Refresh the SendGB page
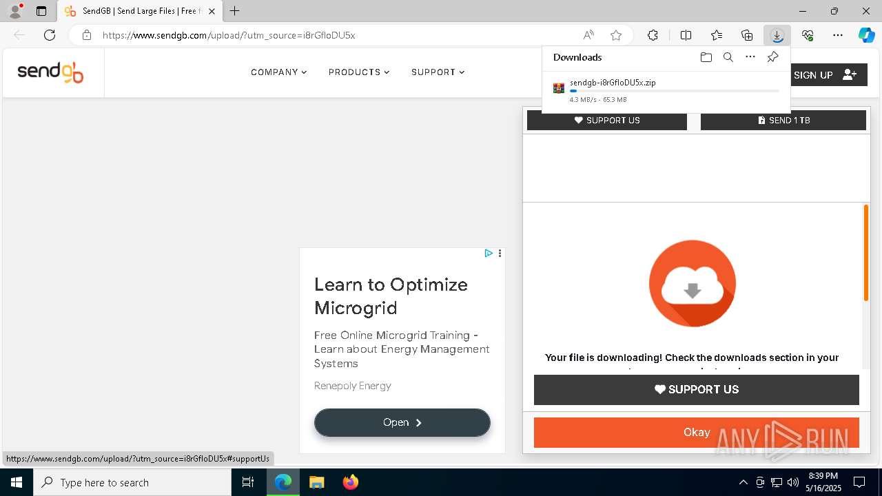Screen dimensions: 882x496 click(x=50, y=35)
